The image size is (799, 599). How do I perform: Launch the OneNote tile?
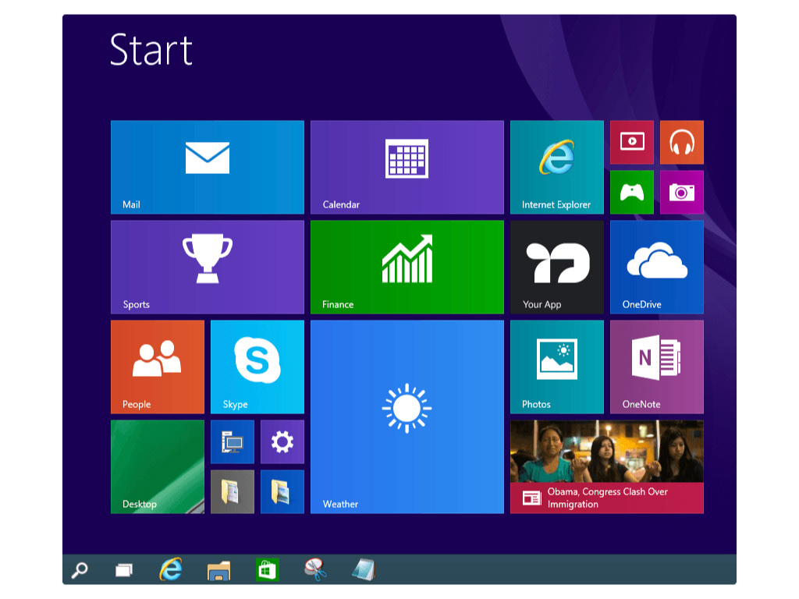coord(657,367)
